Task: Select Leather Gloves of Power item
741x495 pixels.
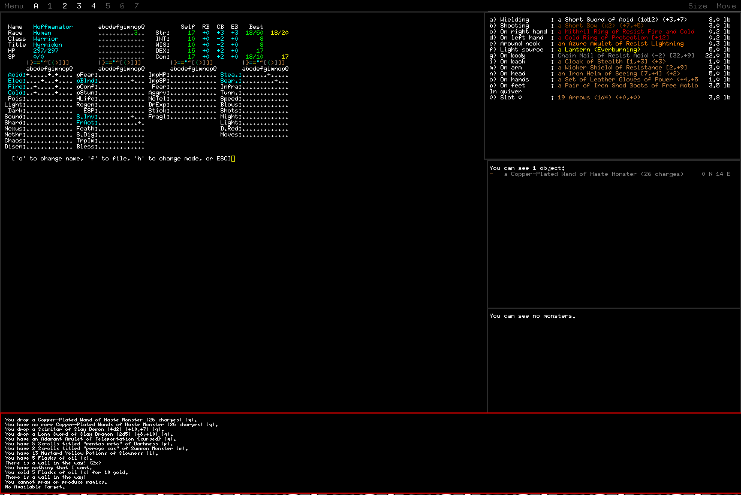Action: tap(628, 80)
